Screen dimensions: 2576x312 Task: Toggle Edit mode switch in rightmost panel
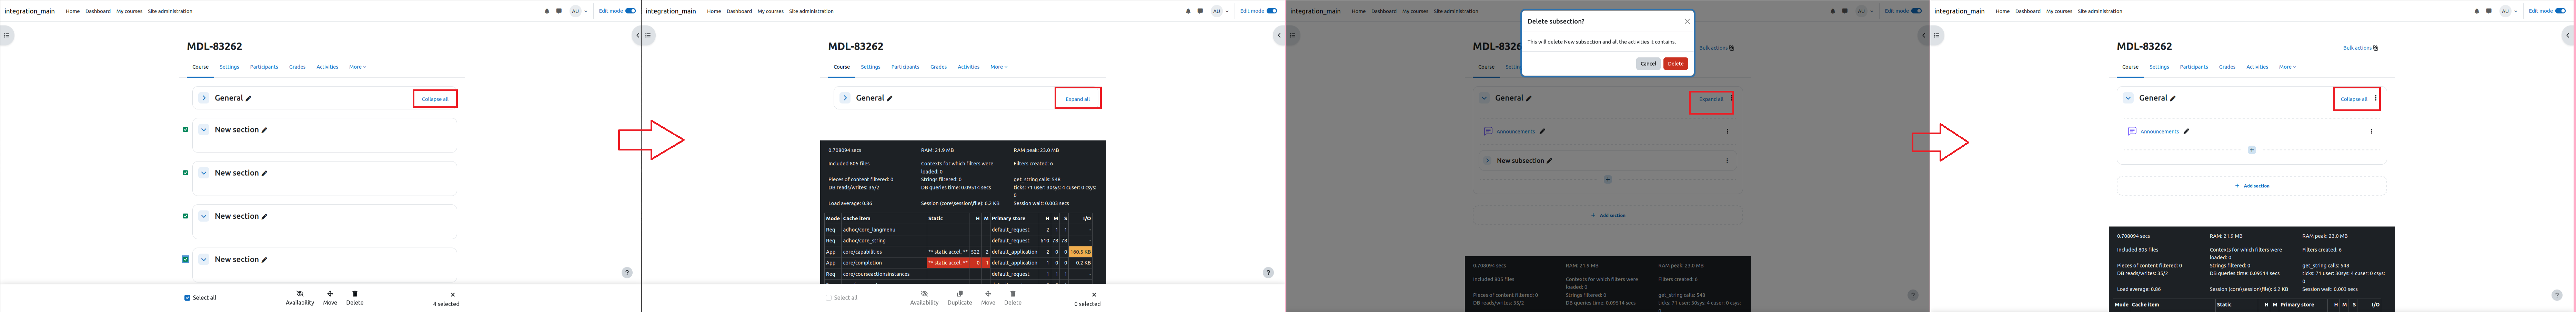(2561, 11)
